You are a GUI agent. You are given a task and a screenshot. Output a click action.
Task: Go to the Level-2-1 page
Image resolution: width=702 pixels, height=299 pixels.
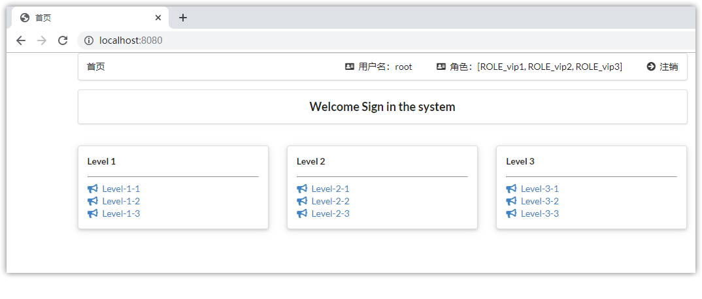click(330, 189)
